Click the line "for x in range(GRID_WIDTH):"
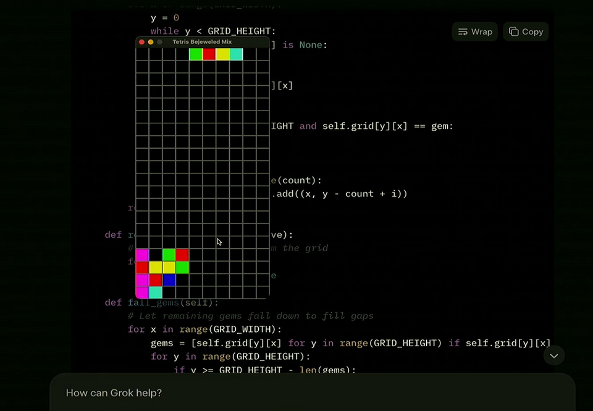Viewport: 593px width, 411px height. click(x=204, y=330)
